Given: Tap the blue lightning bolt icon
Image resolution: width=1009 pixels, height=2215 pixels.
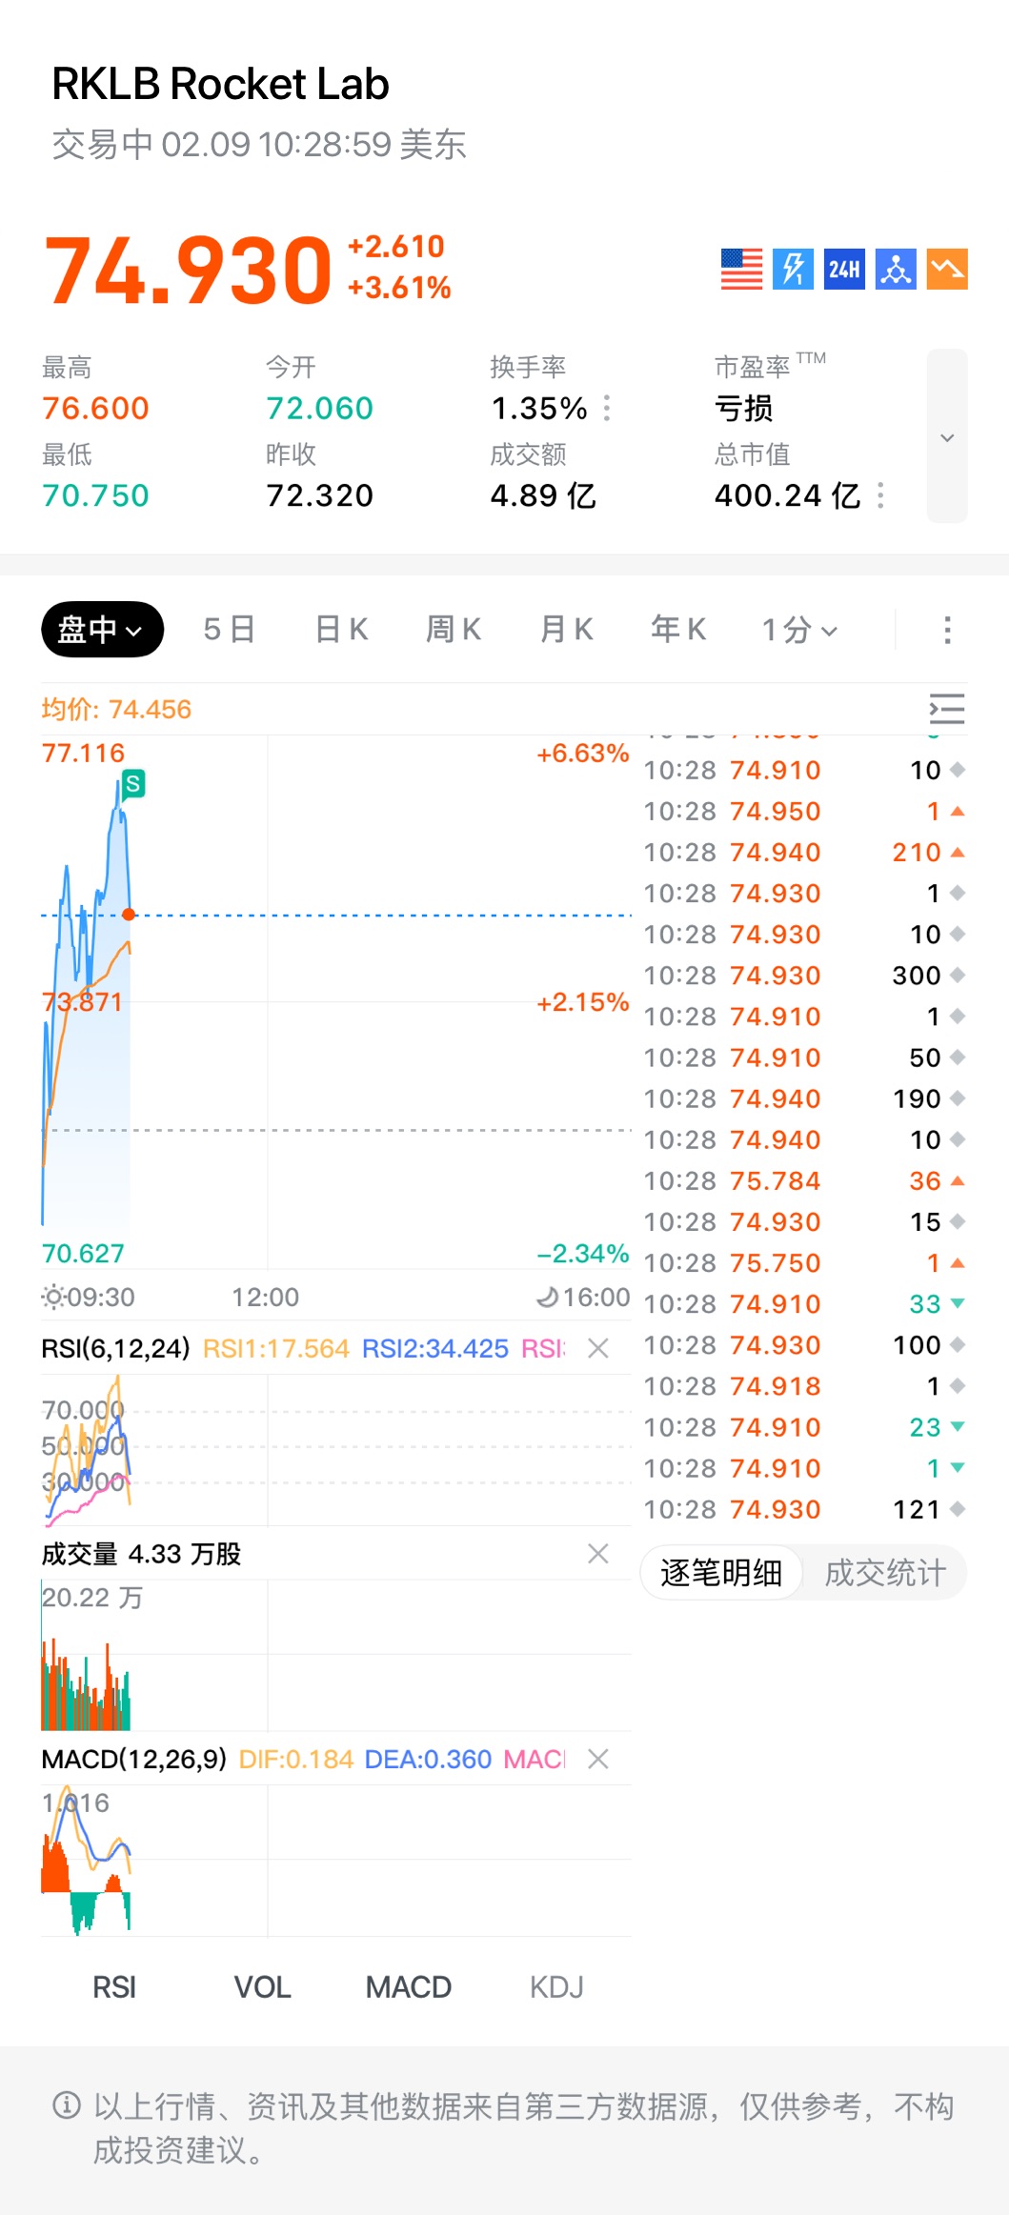Looking at the screenshot, I should click(793, 269).
